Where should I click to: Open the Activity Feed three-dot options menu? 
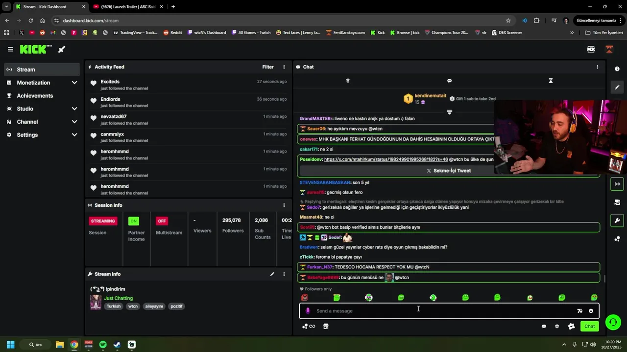(284, 67)
